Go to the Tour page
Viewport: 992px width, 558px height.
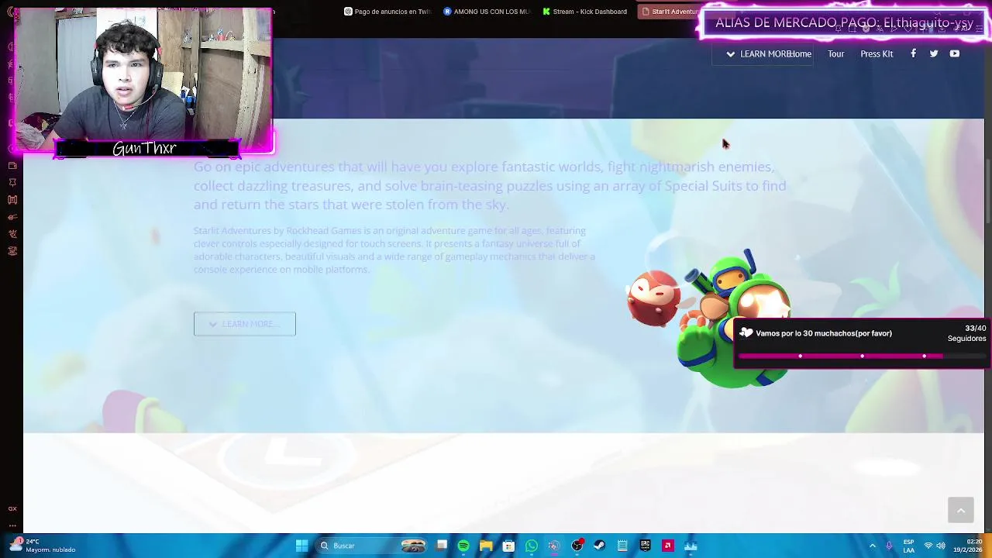835,53
